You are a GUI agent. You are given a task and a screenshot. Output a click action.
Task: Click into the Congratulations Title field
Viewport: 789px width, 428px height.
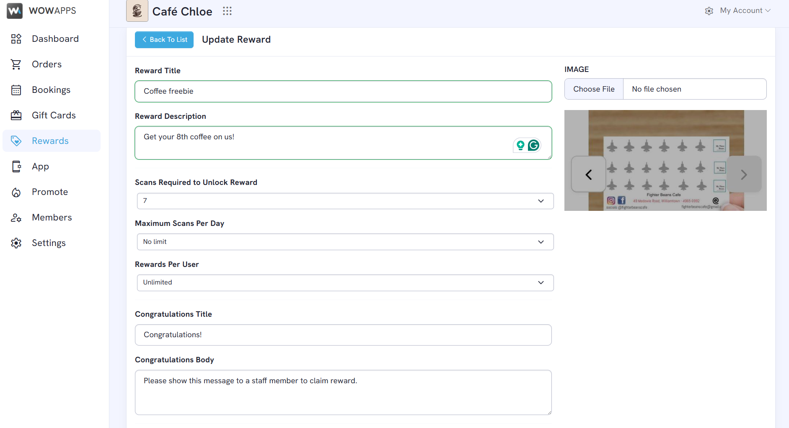pos(343,335)
